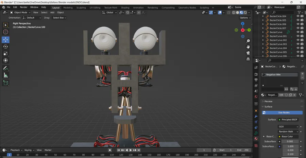This screenshot has height=158, width=306.
Task: Add material slot with plus button
Action: [x=303, y=74]
